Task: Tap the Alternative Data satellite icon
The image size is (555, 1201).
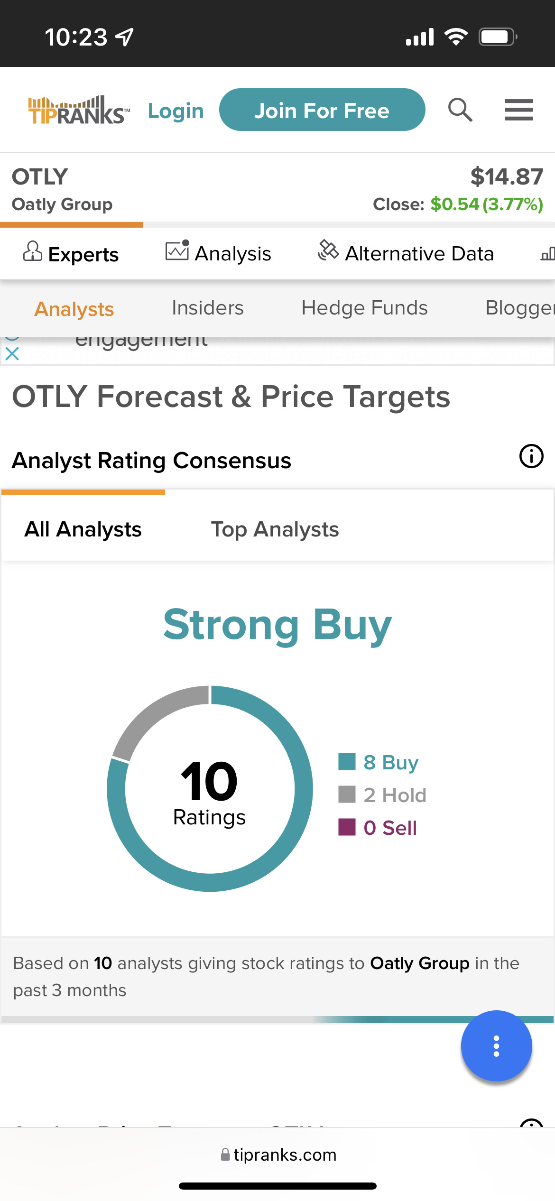Action: coord(328,250)
